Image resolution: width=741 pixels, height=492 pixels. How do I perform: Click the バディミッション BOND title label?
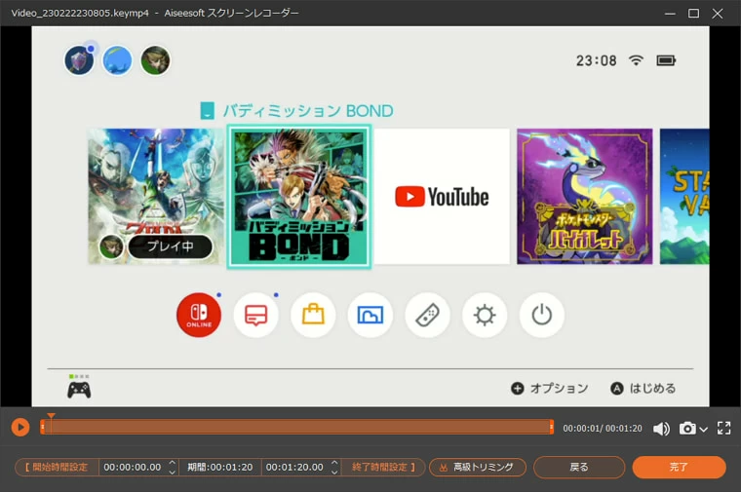click(x=308, y=111)
